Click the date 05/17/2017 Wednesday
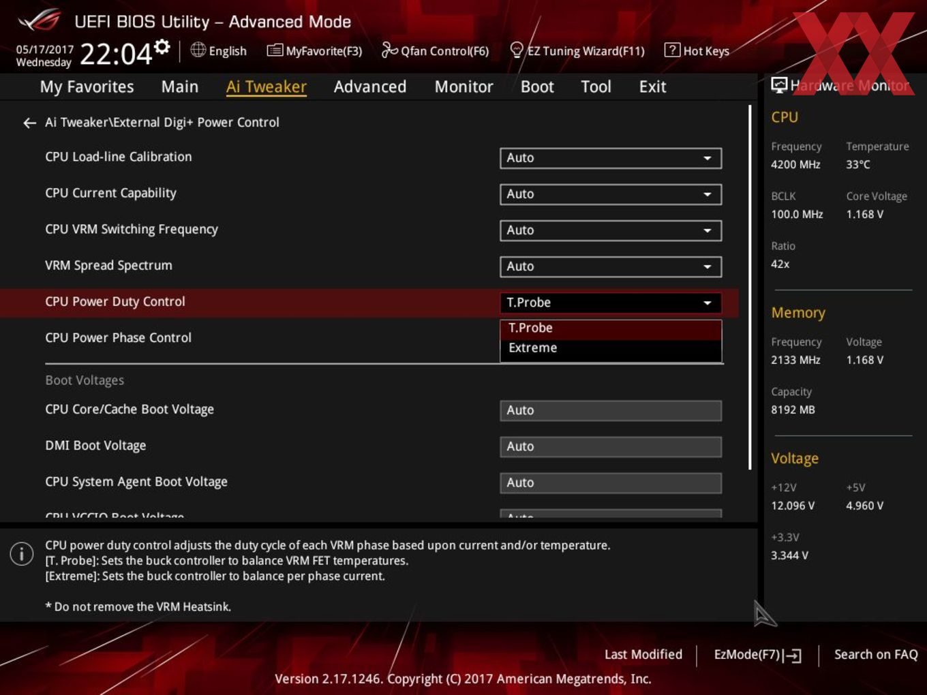The width and height of the screenshot is (927, 695). (44, 56)
